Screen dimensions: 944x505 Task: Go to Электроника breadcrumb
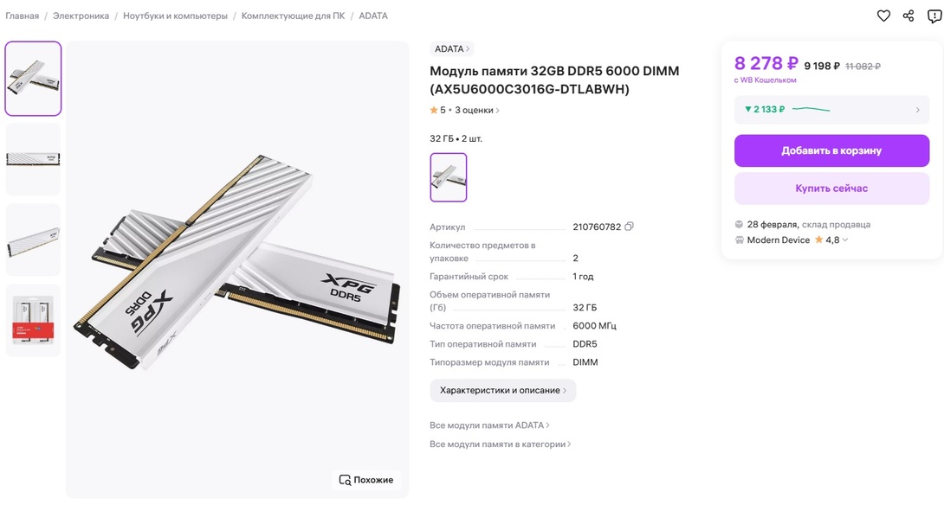(x=81, y=16)
